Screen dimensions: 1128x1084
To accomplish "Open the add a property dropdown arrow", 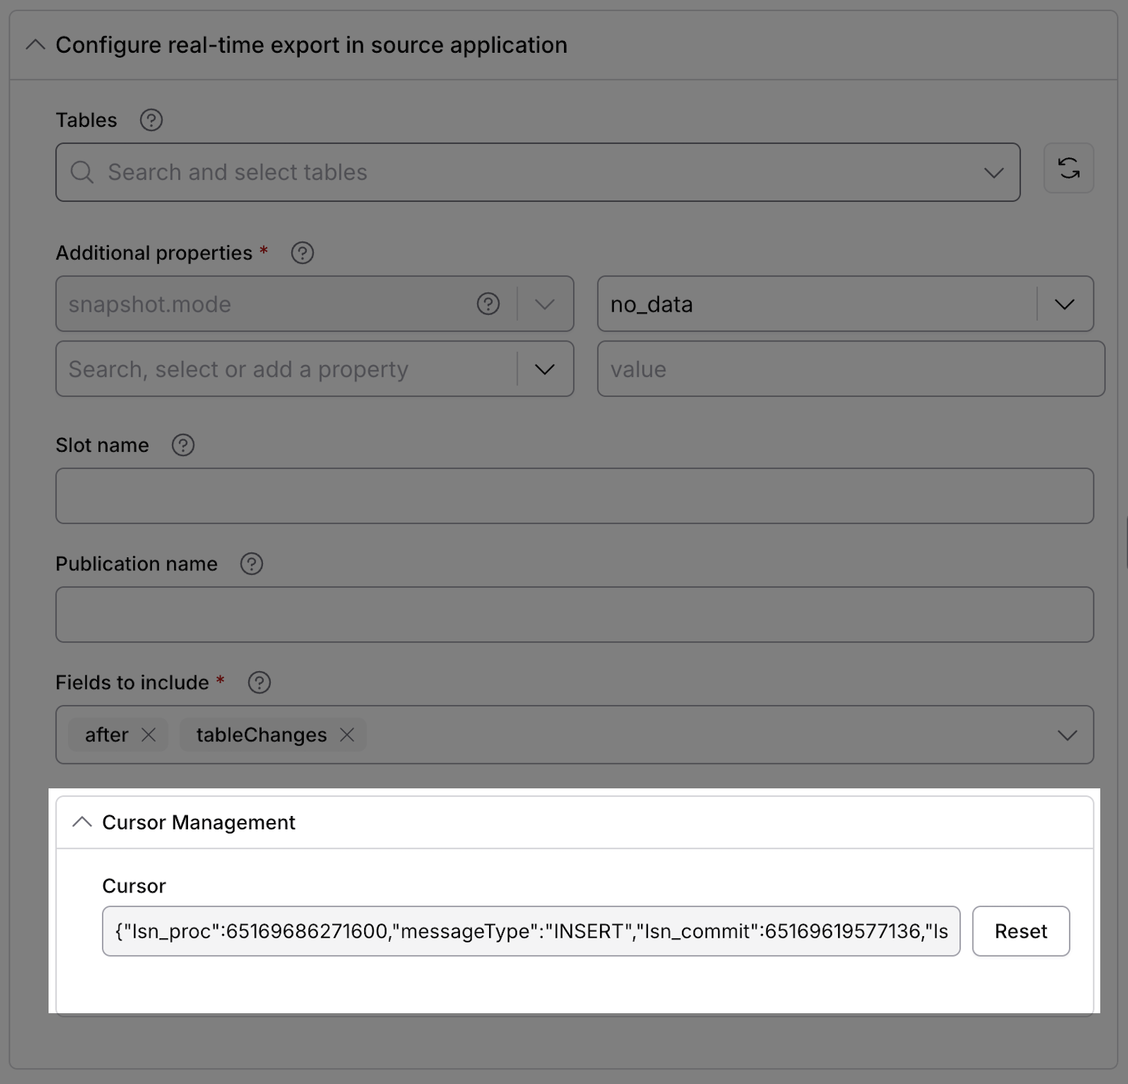I will point(545,369).
